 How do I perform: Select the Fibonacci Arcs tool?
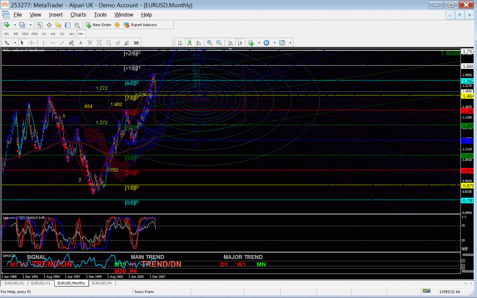click(99, 43)
